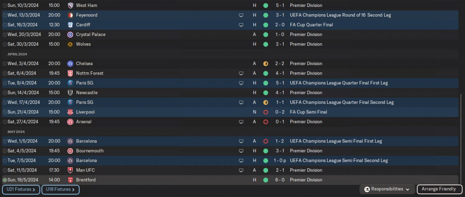
Task: Expand the U18 Fixtures list
Action: click(x=60, y=189)
